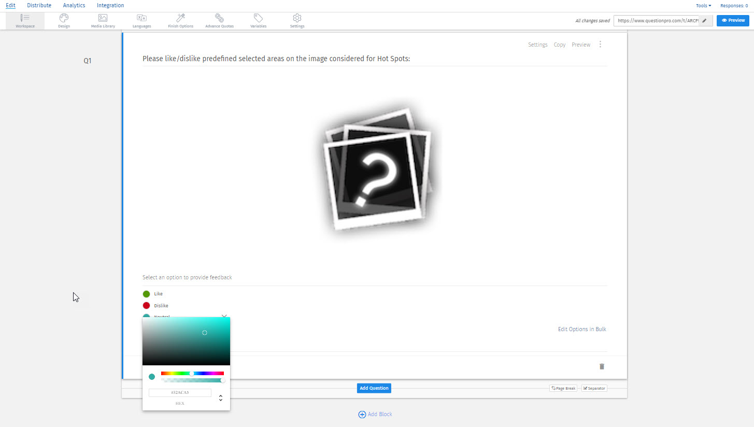Open survey Settings via gear icon

point(297,21)
